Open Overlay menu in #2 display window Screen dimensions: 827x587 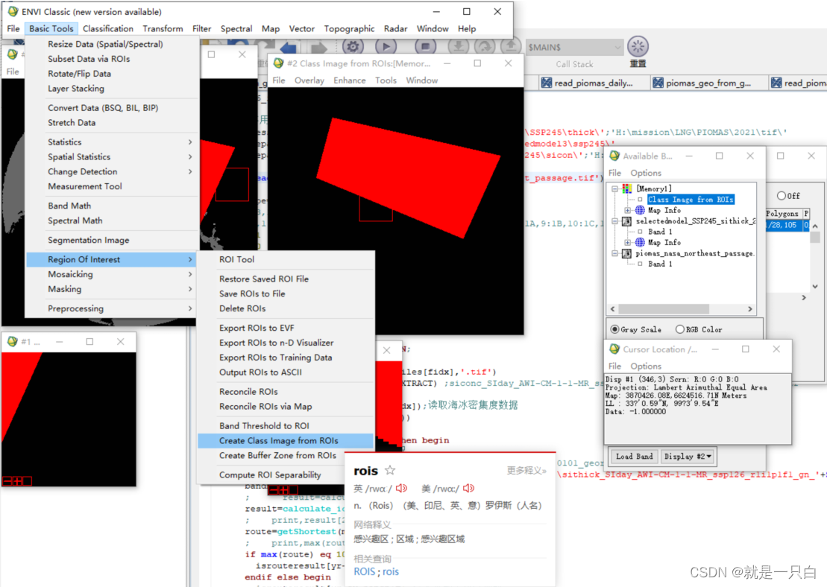(x=309, y=80)
